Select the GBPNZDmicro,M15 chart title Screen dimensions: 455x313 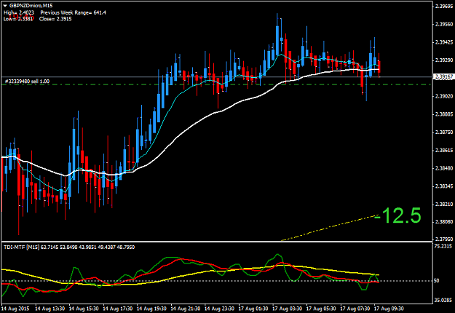coord(31,6)
